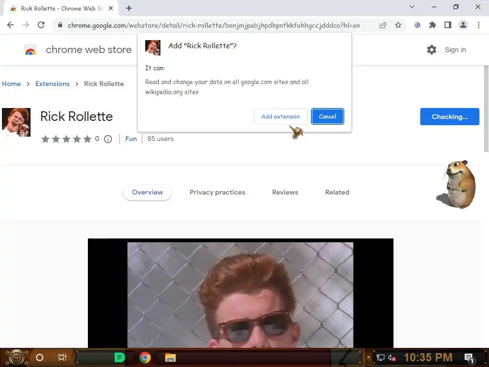Bookmark this tab with the star icon
The width and height of the screenshot is (489, 367).
(x=398, y=25)
